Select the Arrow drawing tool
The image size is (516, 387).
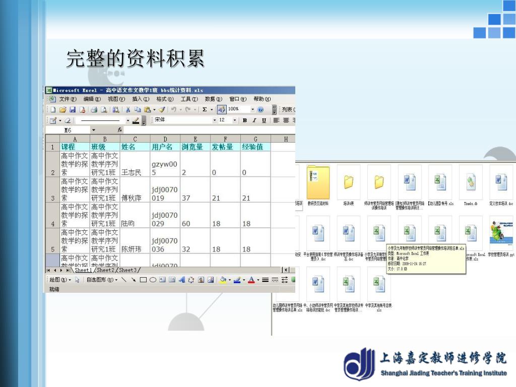click(x=133, y=280)
